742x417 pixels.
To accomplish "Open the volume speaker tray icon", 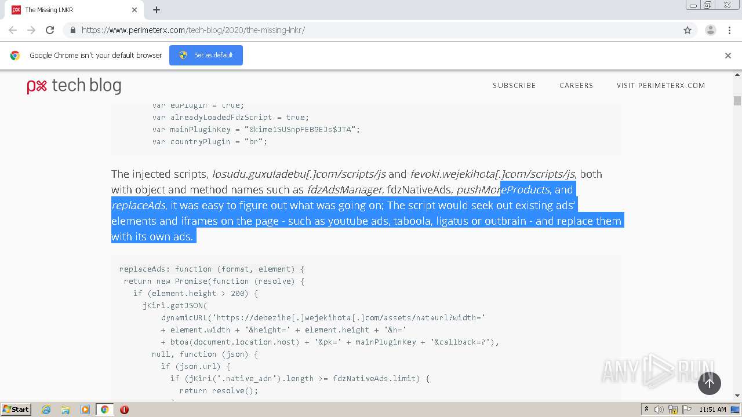I will point(659,409).
